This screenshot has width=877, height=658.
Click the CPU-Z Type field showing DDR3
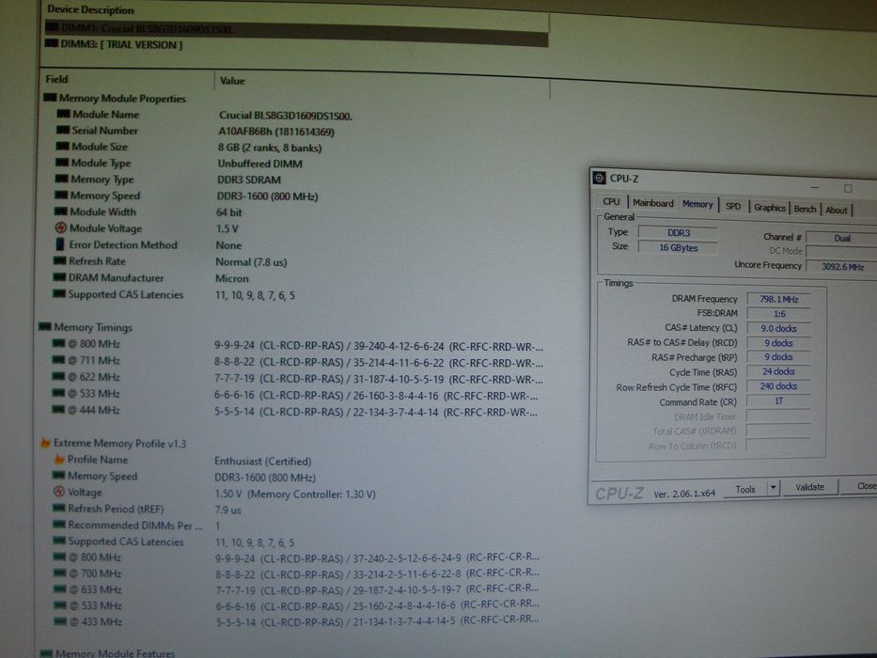pyautogui.click(x=678, y=232)
